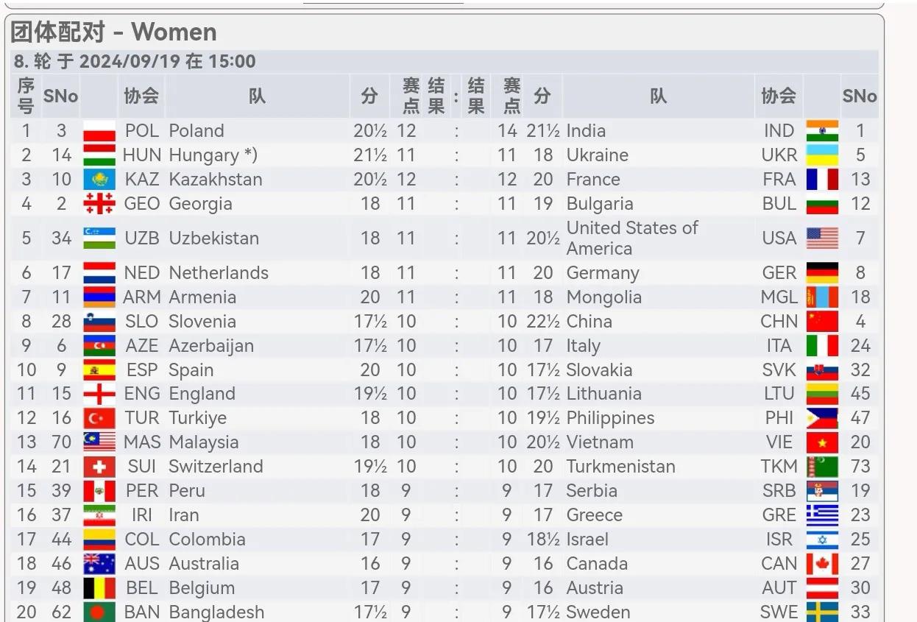The image size is (917, 622).
Task: Click the Switzerland flag icon
Action: 99,467
